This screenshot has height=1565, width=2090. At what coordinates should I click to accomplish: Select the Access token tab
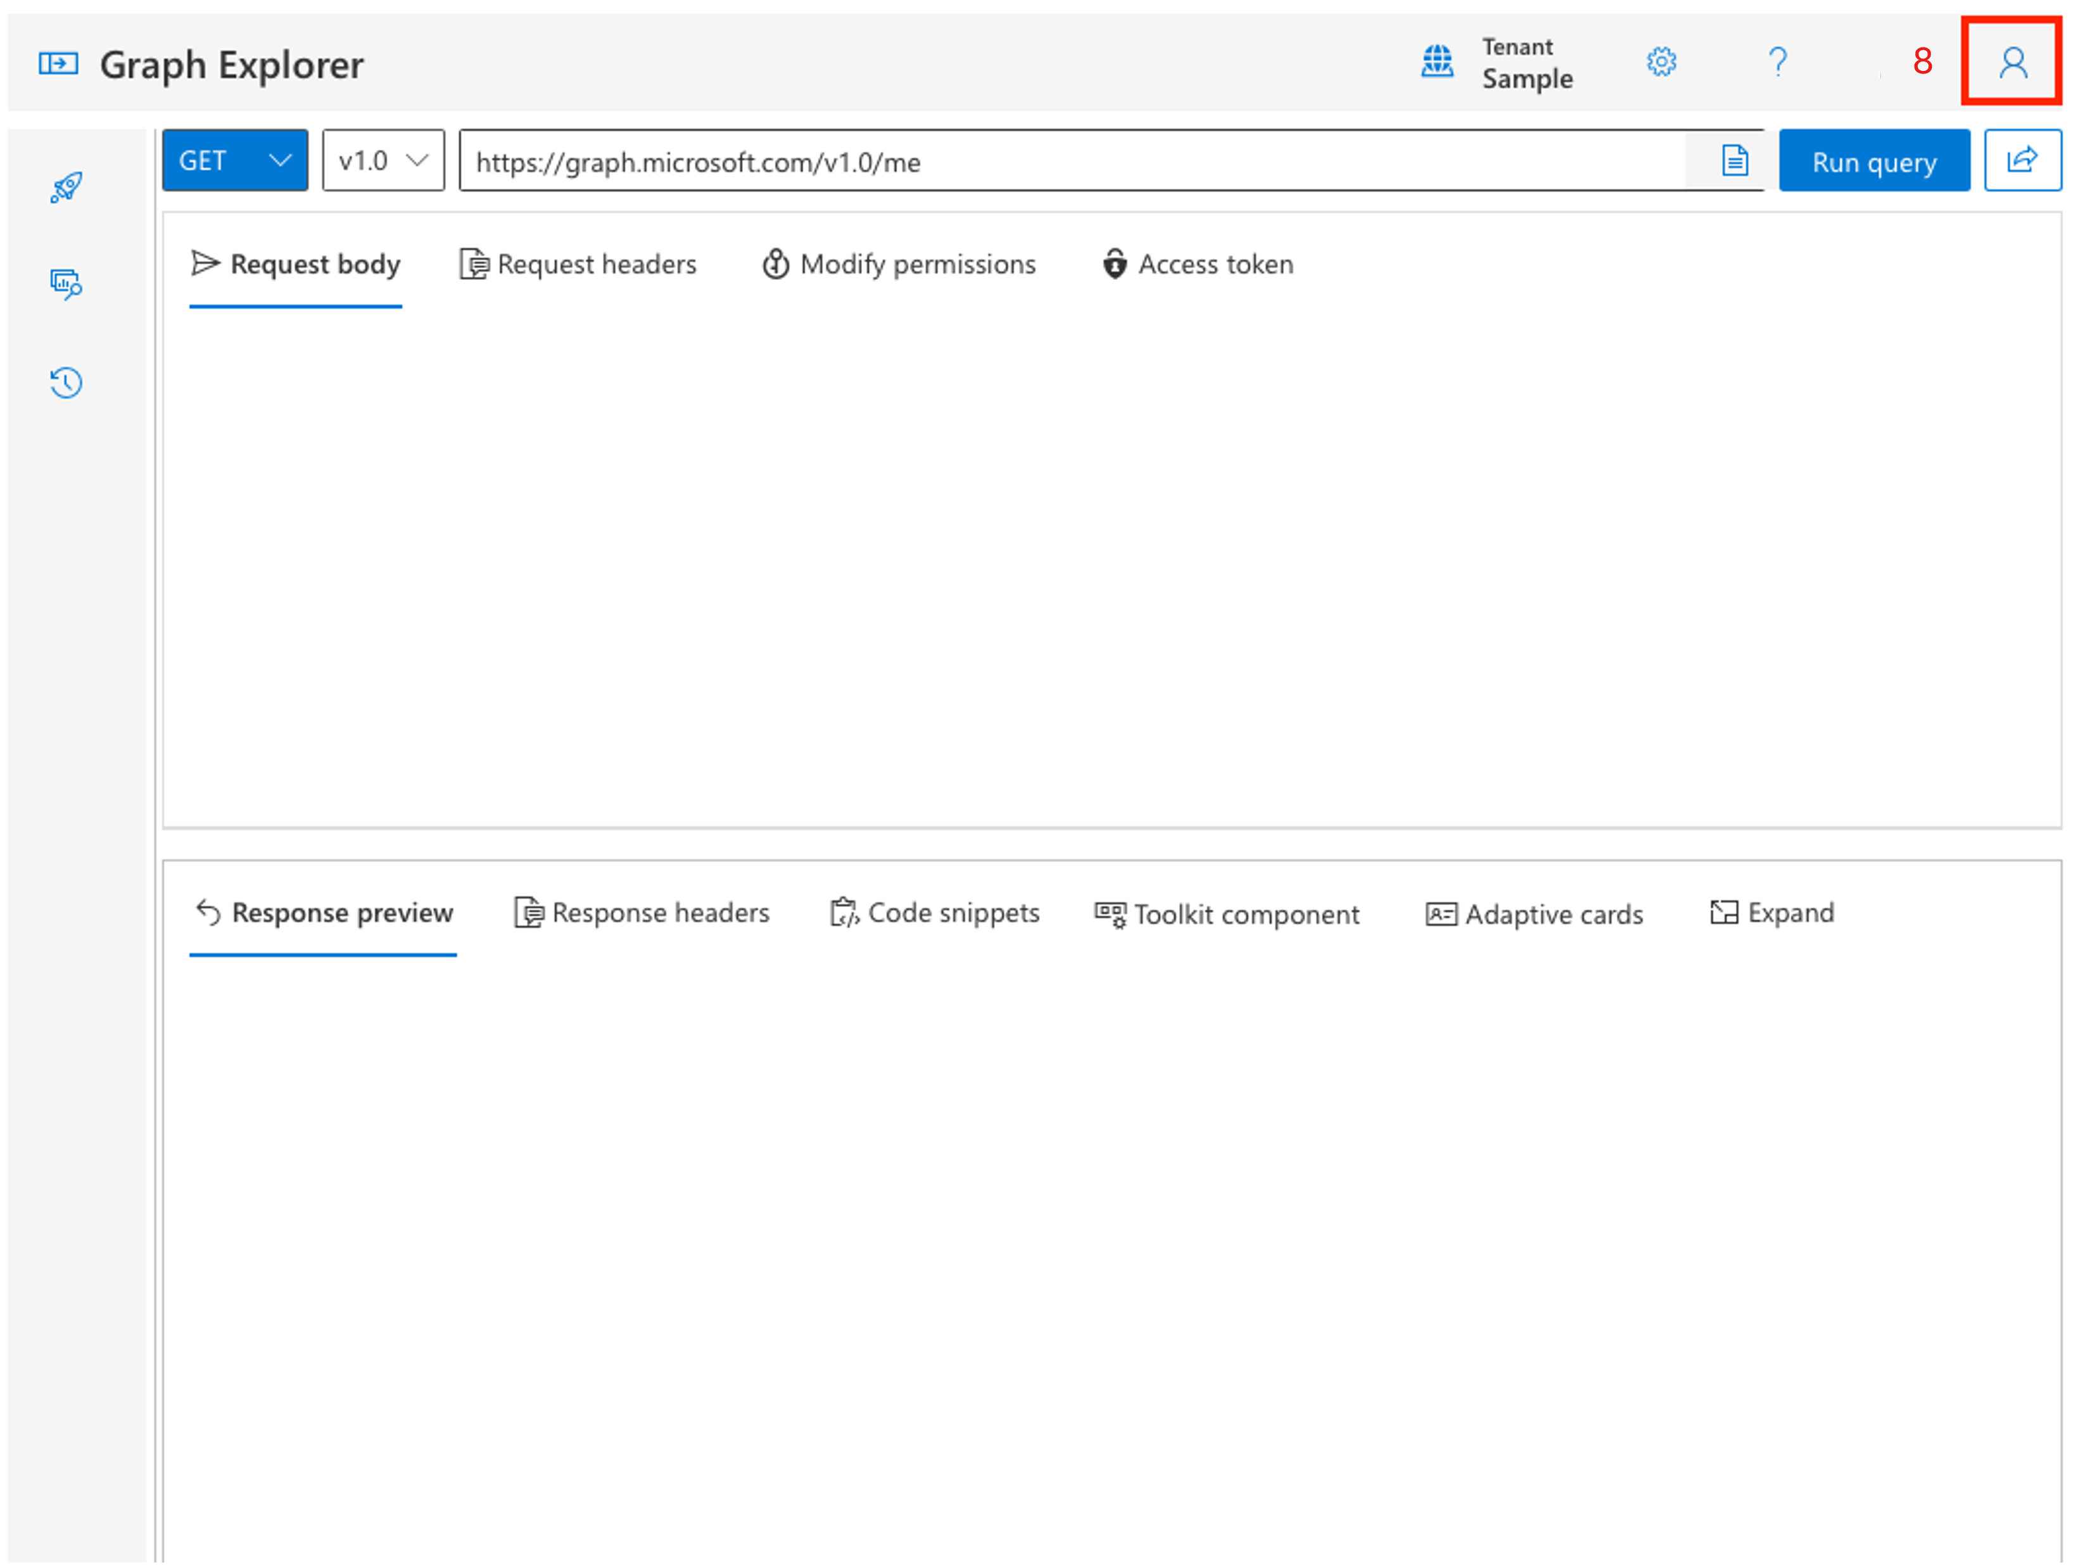(x=1197, y=265)
